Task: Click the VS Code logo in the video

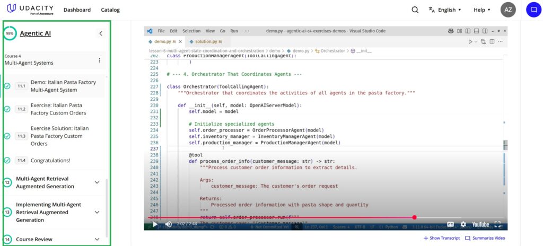Action: (150, 31)
